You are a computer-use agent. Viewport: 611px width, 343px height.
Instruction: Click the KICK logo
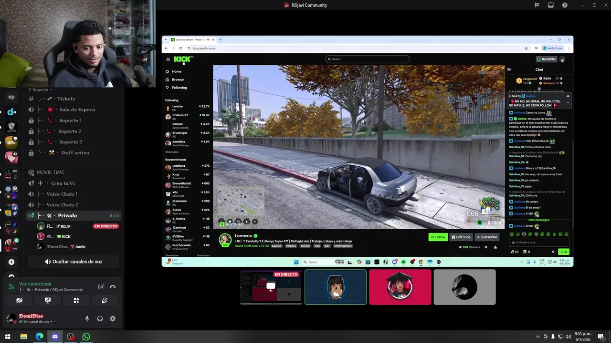point(183,59)
